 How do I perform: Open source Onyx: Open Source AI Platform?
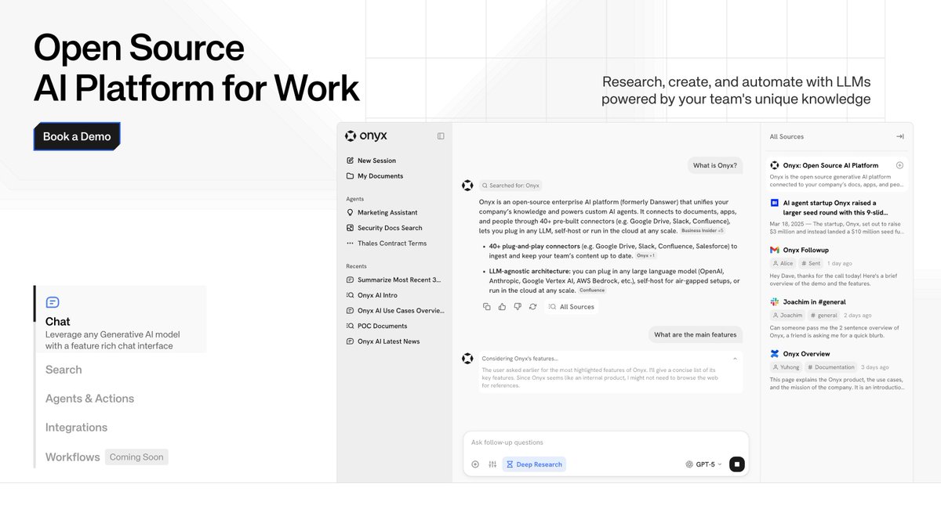[837, 175]
